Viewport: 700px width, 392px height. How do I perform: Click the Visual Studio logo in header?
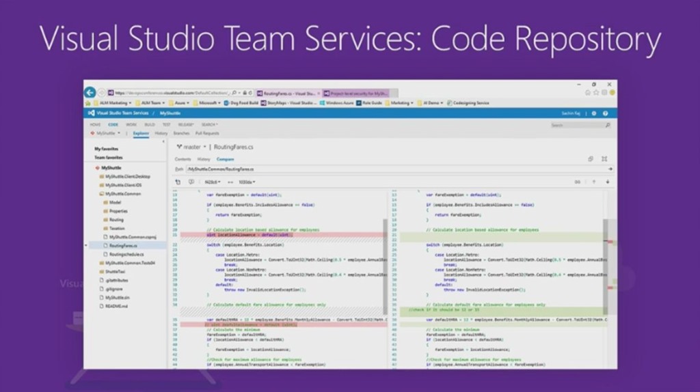click(x=92, y=113)
